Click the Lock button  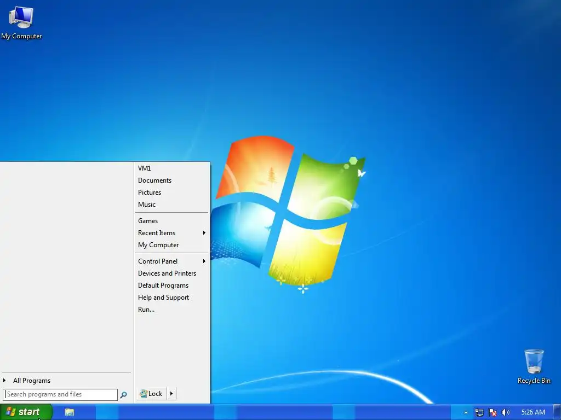152,394
